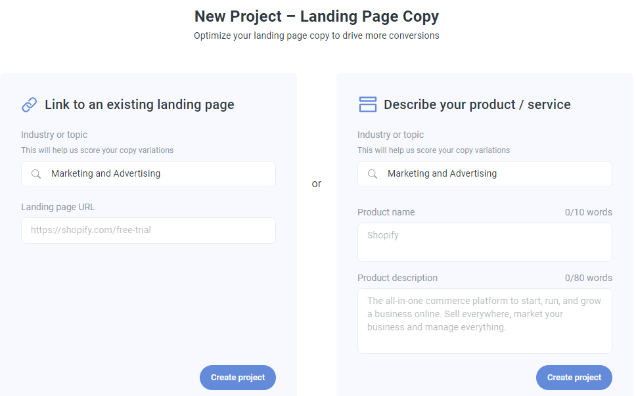The width and height of the screenshot is (636, 396).
Task: Open the Industry or topic combo box under Describe your product
Action: [485, 174]
